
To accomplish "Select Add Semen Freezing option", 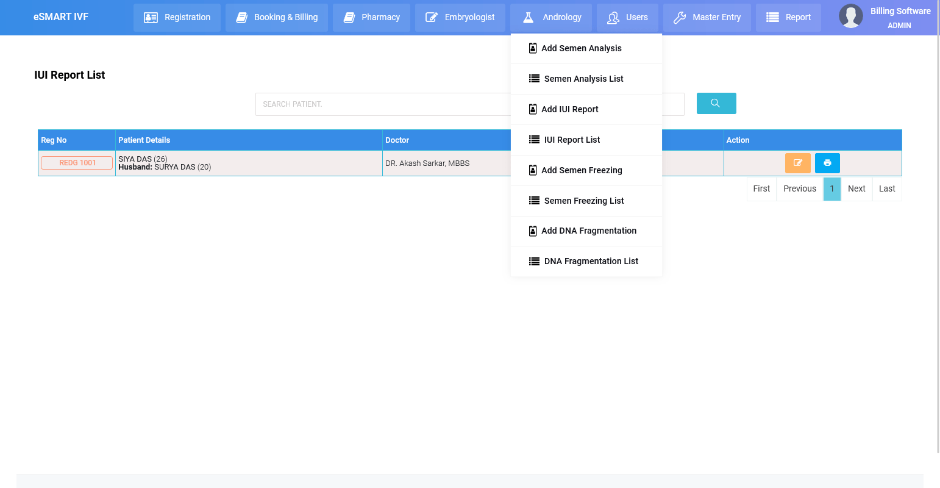I will pos(581,170).
